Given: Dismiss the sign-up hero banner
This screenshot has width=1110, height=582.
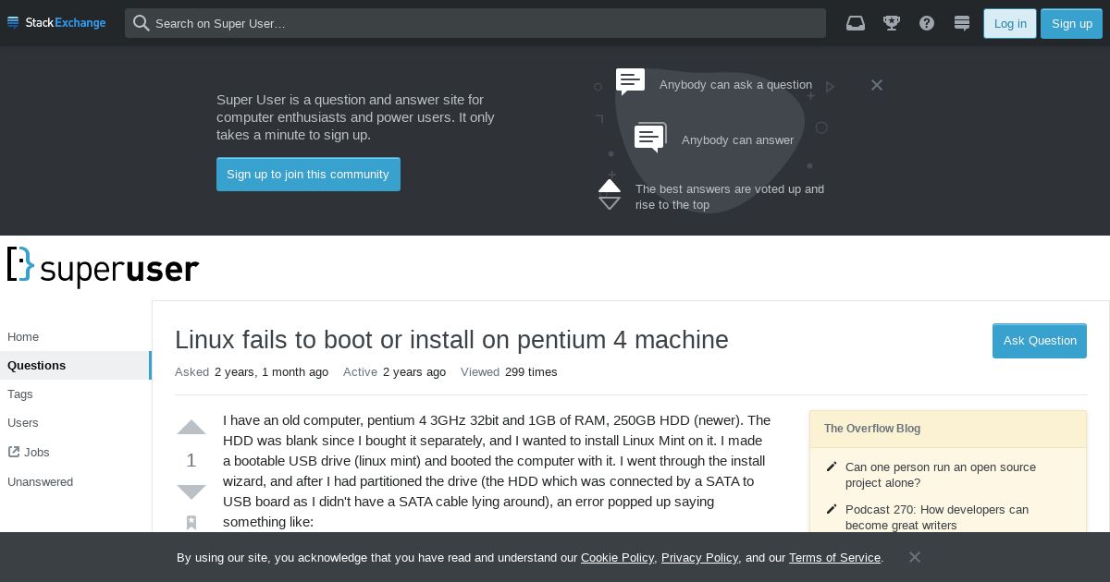Looking at the screenshot, I should pyautogui.click(x=877, y=85).
